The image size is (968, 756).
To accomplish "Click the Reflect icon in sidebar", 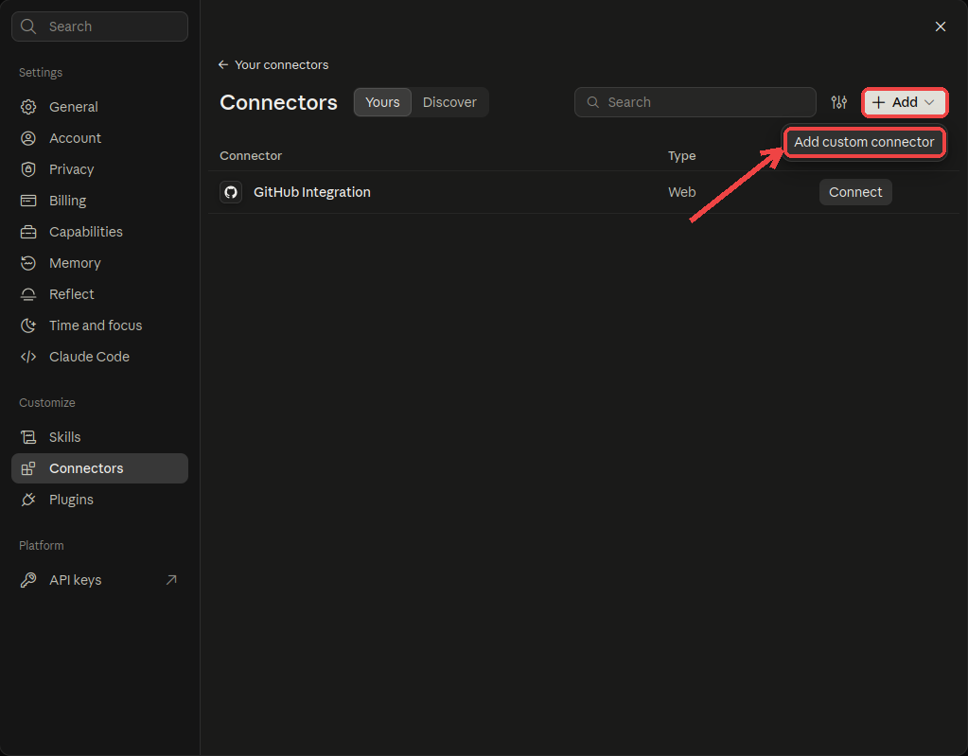I will tap(28, 294).
